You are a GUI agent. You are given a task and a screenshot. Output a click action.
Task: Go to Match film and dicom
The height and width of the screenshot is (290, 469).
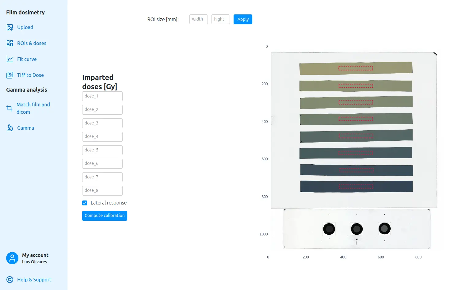pyautogui.click(x=33, y=108)
